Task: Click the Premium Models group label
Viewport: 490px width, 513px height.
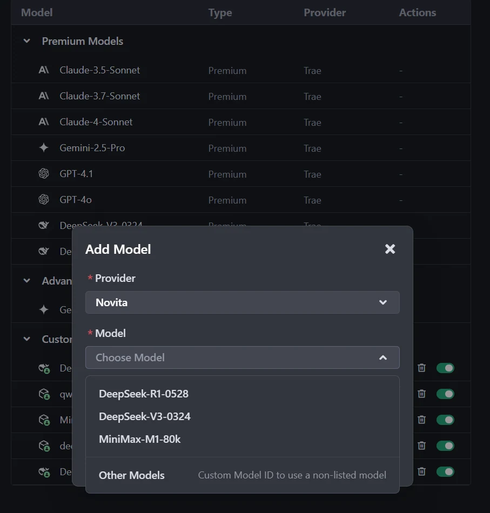Action: pyautogui.click(x=83, y=41)
